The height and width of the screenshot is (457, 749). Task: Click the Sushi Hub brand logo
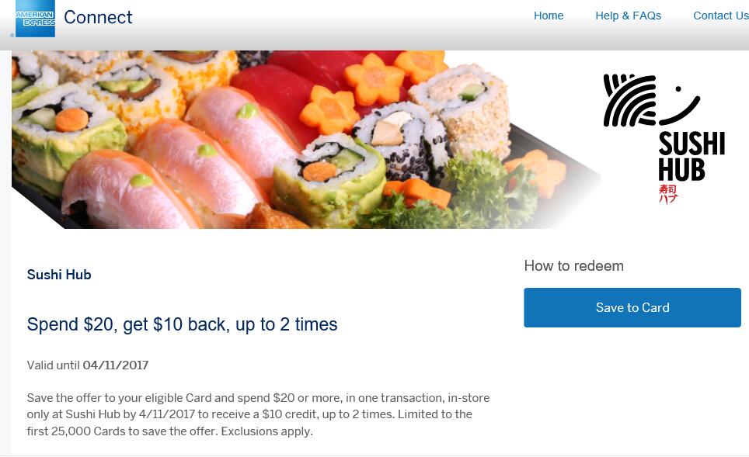tap(664, 139)
